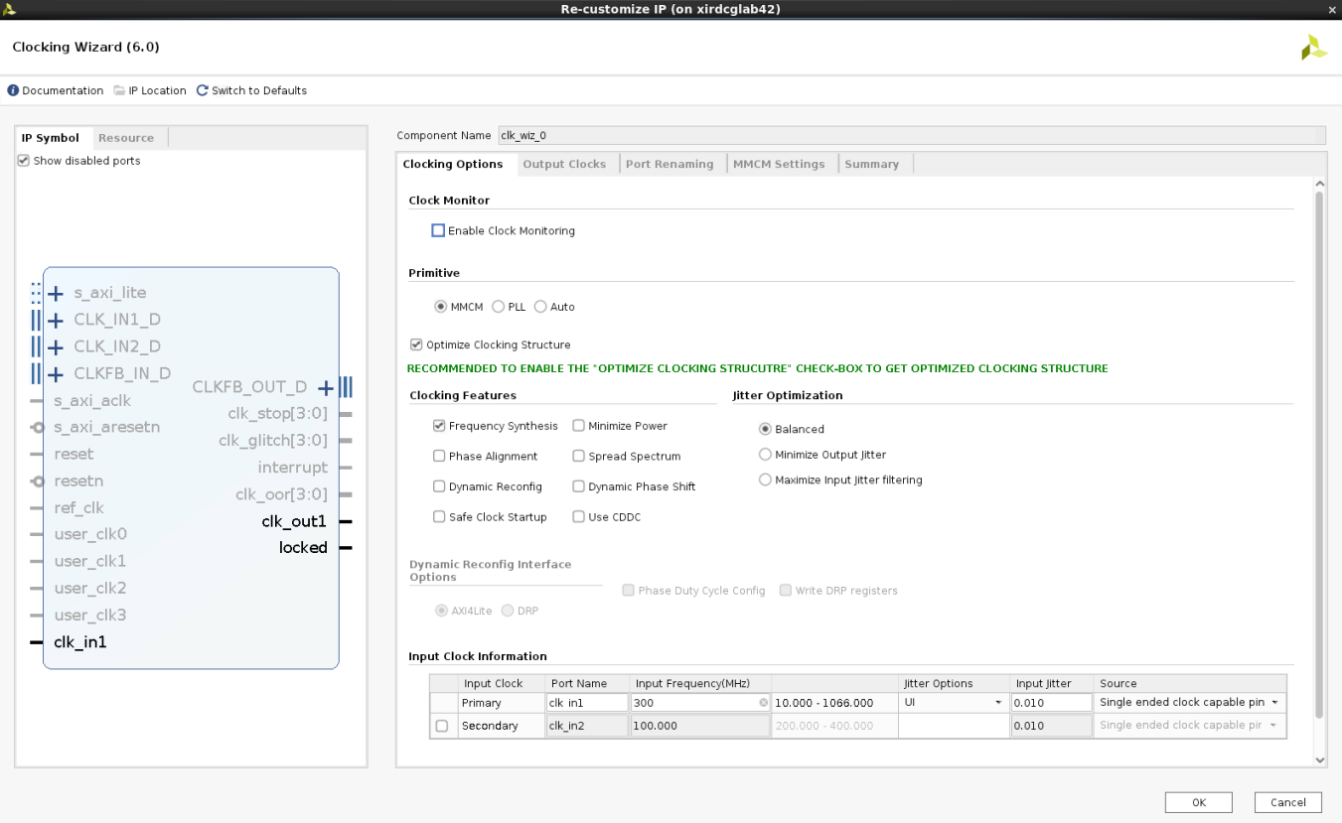This screenshot has width=1342, height=823.
Task: Open the UI Jitter Options dropdown
Action: click(x=954, y=703)
